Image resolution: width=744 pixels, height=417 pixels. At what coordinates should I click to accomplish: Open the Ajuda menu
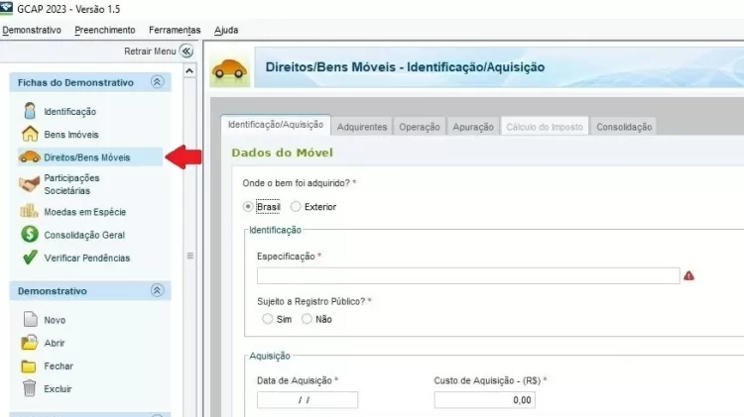coord(226,30)
